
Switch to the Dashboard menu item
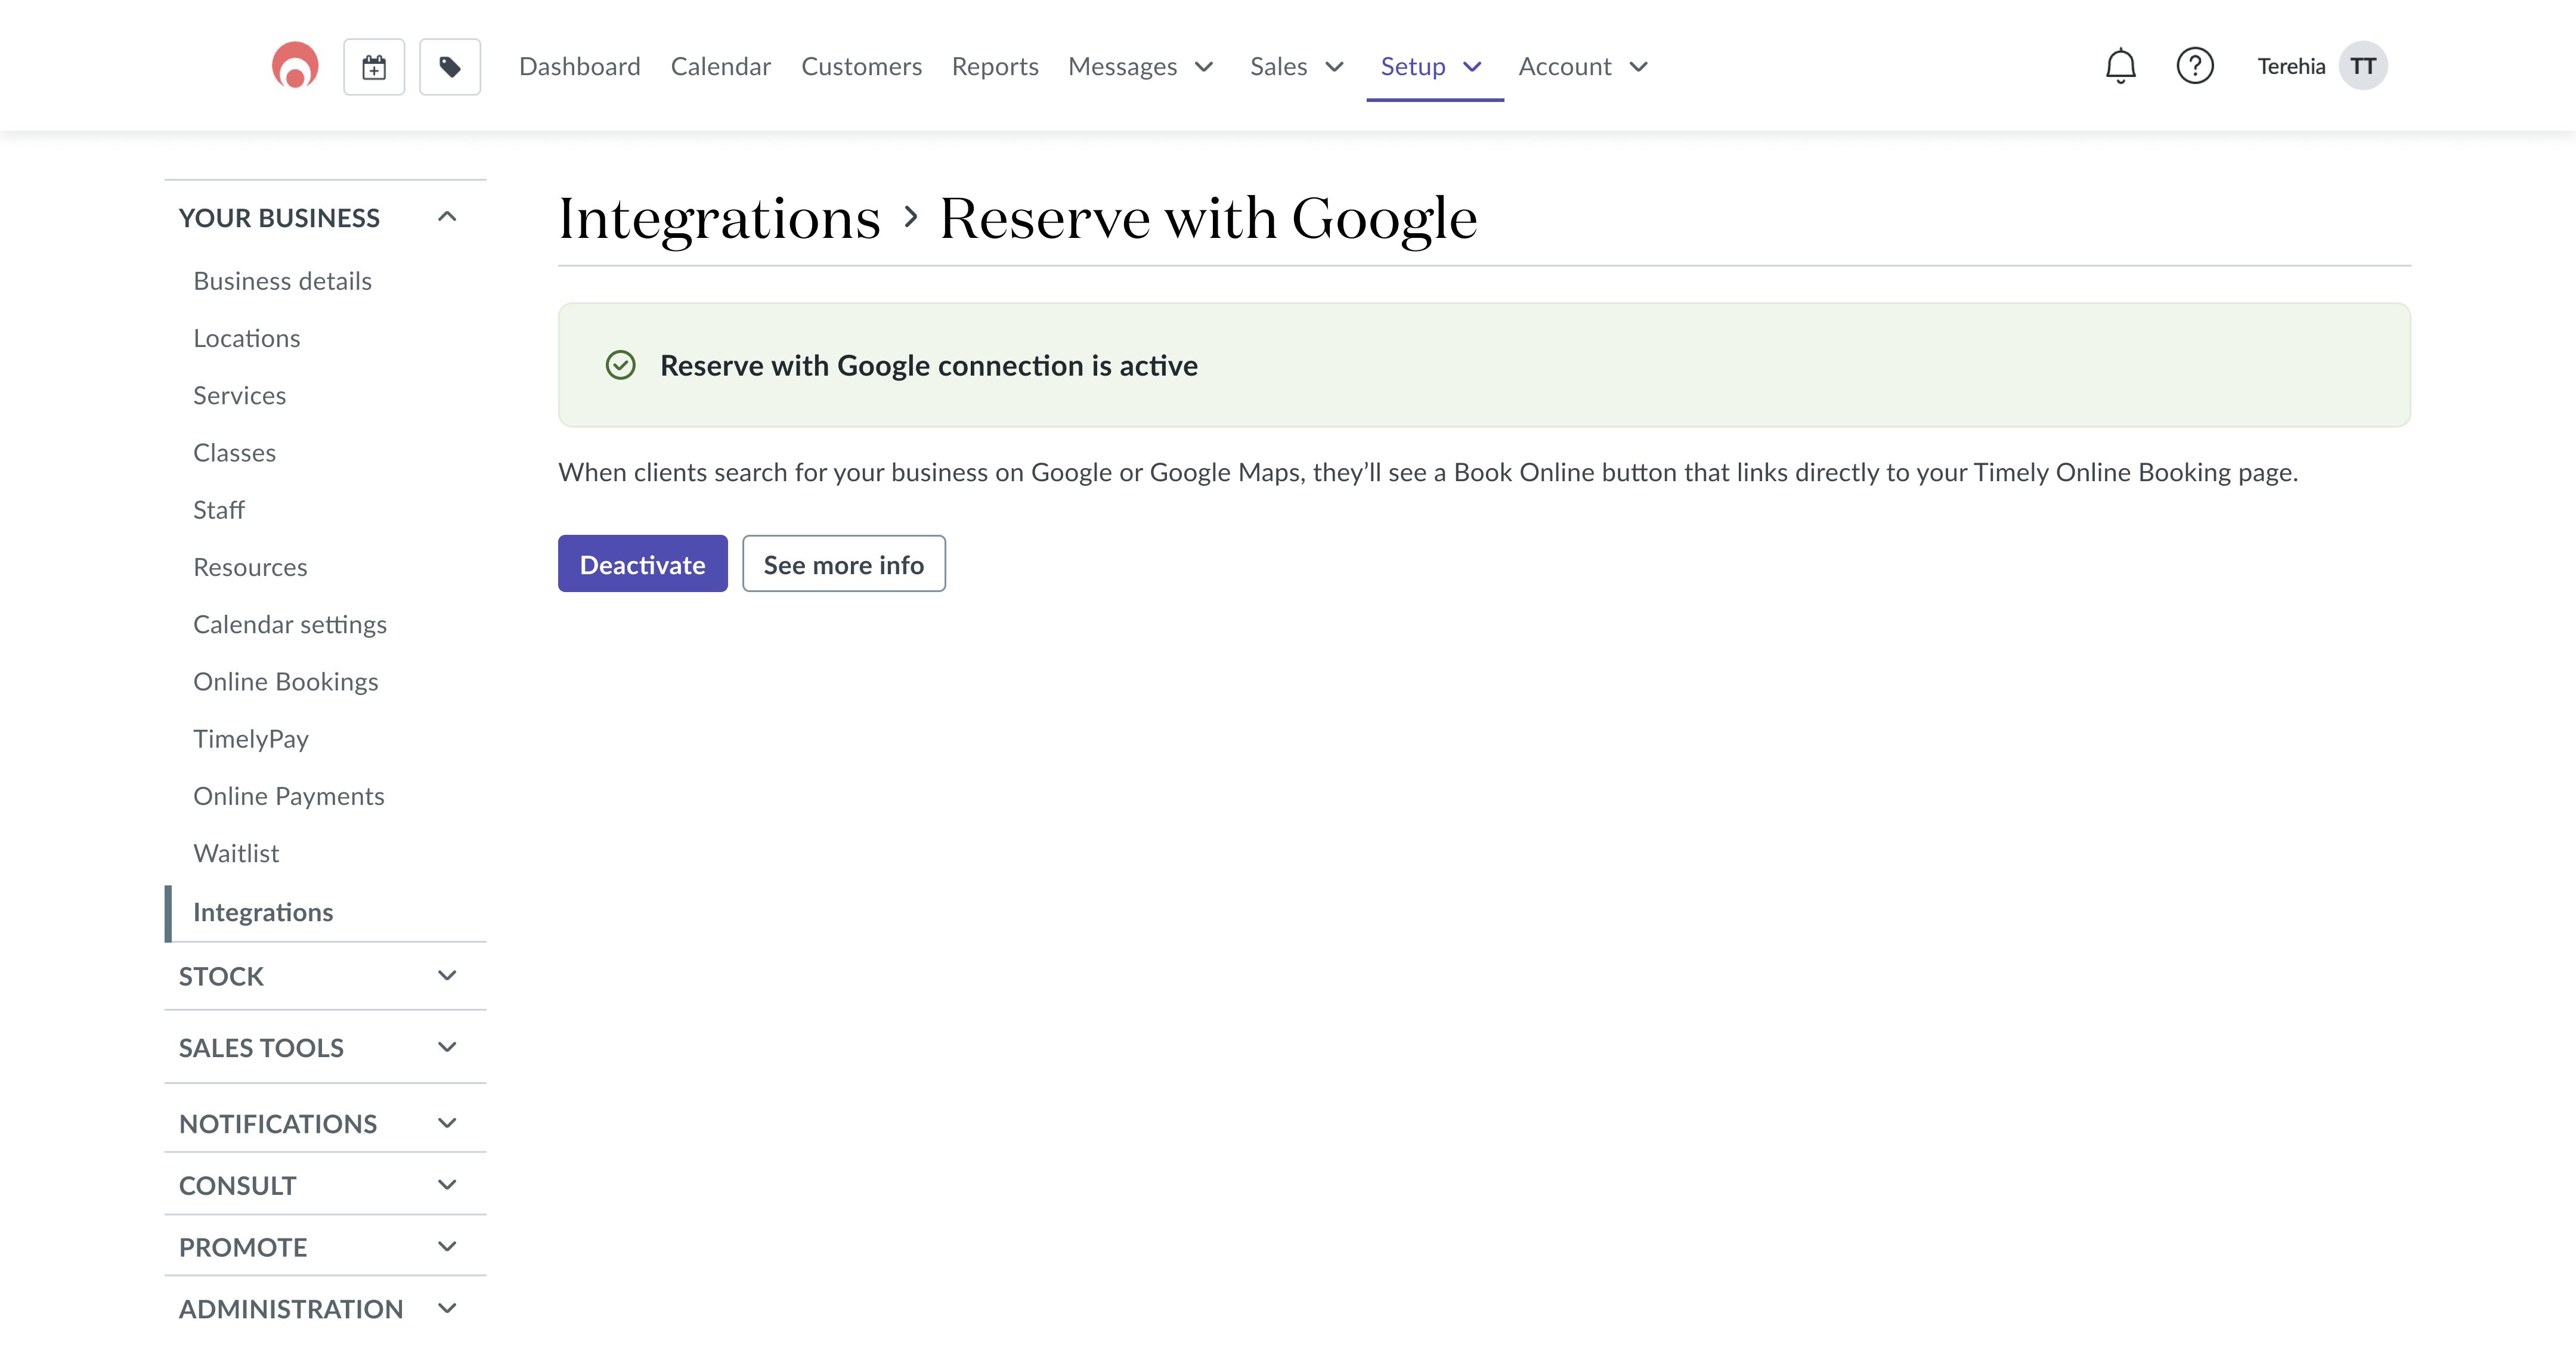579,66
